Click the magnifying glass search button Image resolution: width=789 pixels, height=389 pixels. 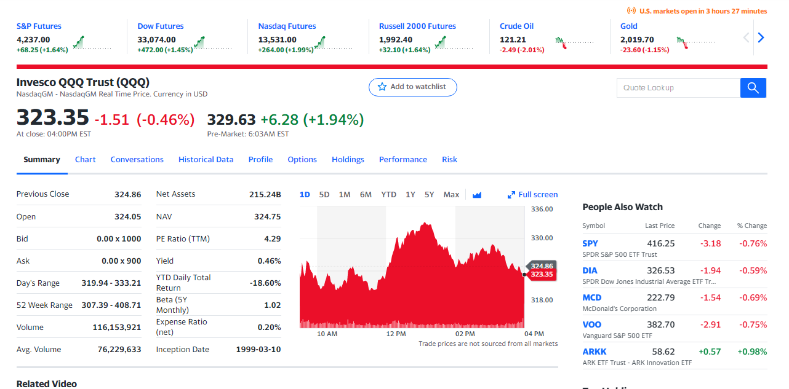click(x=753, y=88)
